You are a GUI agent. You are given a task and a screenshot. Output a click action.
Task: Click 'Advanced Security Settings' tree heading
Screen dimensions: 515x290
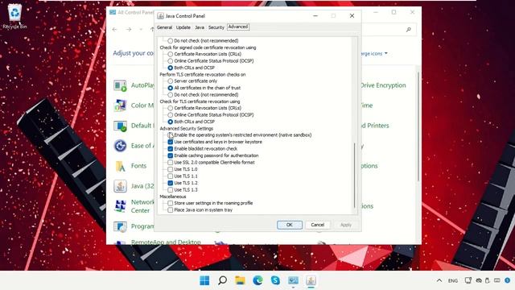(x=186, y=129)
